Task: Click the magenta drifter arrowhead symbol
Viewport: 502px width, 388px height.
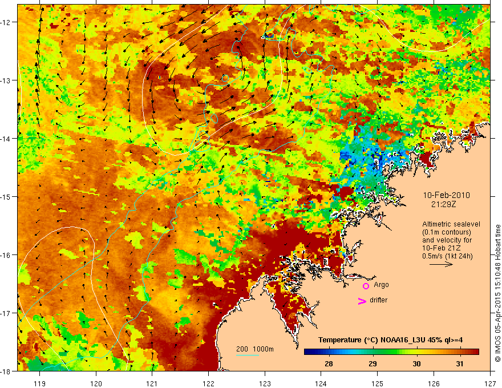Action: point(362,301)
